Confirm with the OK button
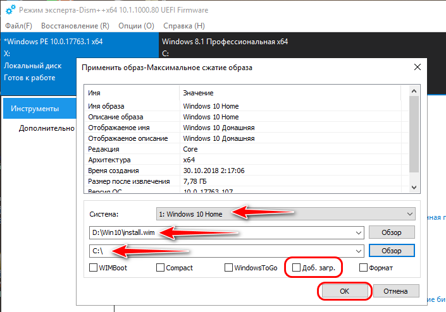This screenshot has height=312, width=446. [344, 291]
